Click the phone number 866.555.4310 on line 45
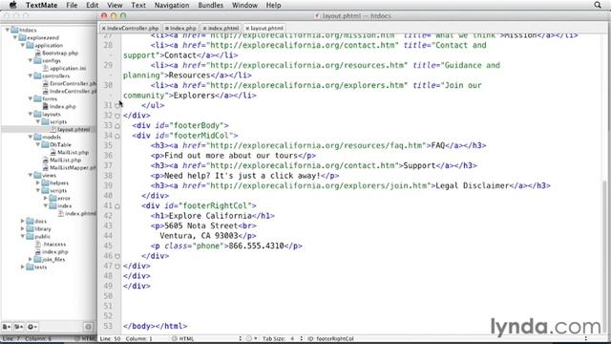 [256, 247]
